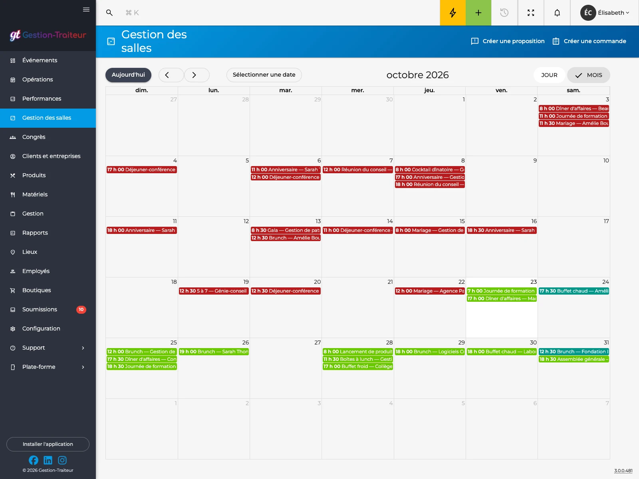639x479 pixels.
Task: Open 8 h 30 Gala event on Oct 13
Action: [286, 230]
